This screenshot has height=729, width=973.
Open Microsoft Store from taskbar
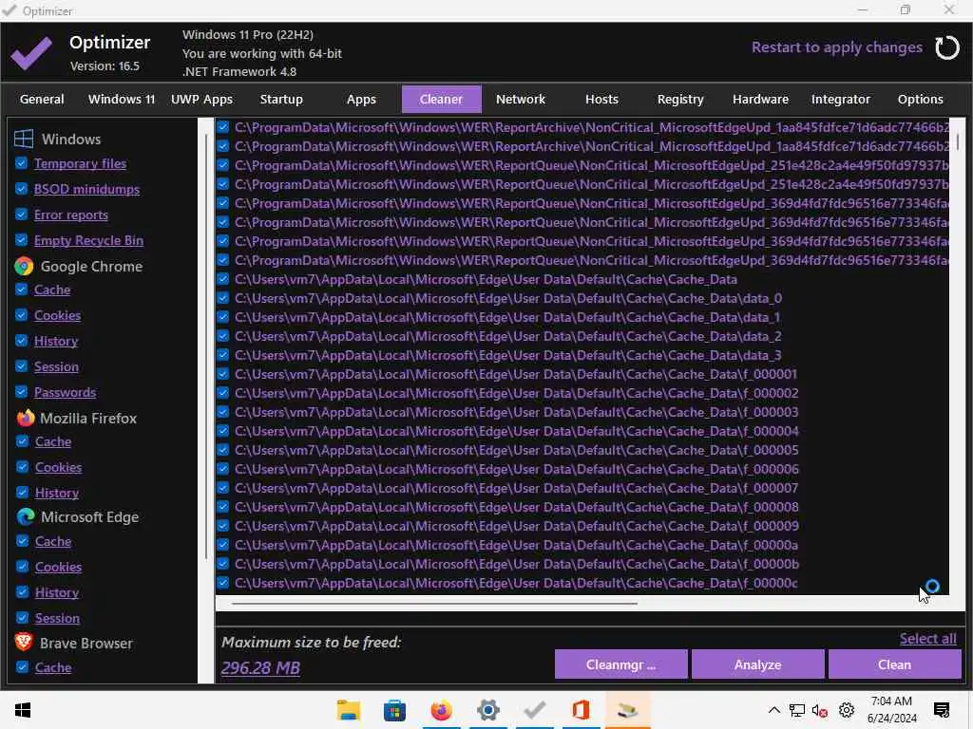[x=394, y=710]
